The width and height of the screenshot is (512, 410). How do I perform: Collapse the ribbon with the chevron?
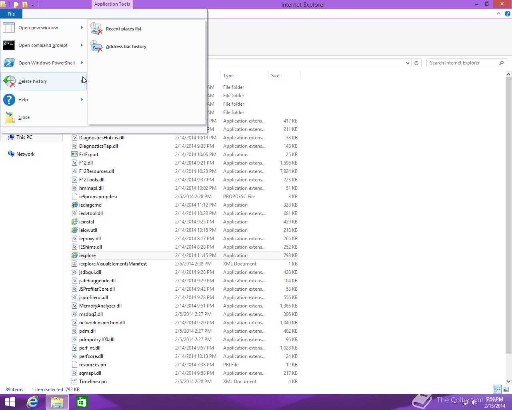pos(499,14)
